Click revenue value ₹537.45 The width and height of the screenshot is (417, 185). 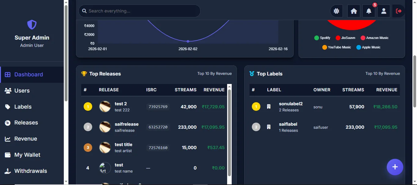click(216, 148)
